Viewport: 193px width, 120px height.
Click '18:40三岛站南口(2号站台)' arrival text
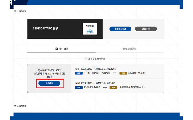(x=131, y=87)
